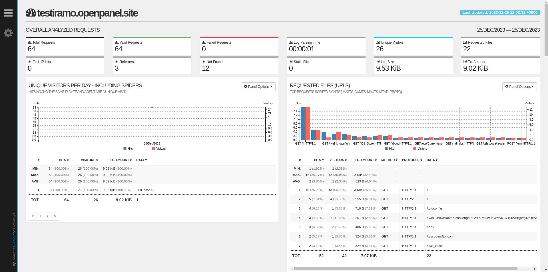Image resolution: width=548 pixels, height=272 pixels.
Task: Sort visitors table by Visitors column
Action: pos(89,160)
